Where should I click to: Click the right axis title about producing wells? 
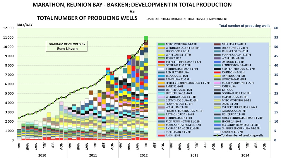[245, 26]
